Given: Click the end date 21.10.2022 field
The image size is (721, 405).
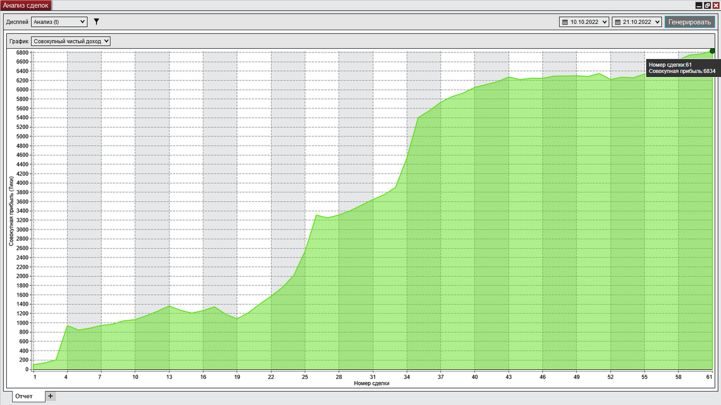Looking at the screenshot, I should [637, 22].
